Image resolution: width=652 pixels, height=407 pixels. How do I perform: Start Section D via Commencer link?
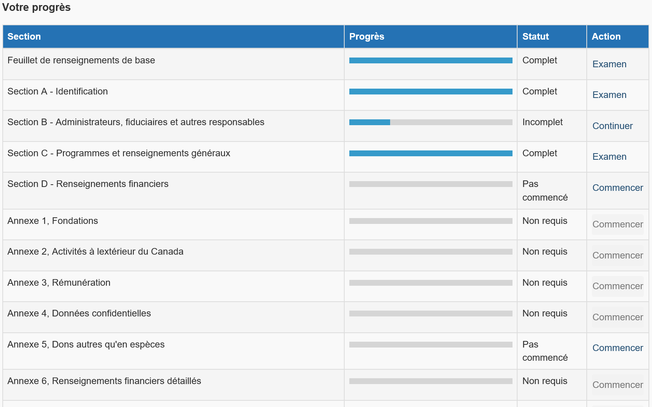(617, 188)
